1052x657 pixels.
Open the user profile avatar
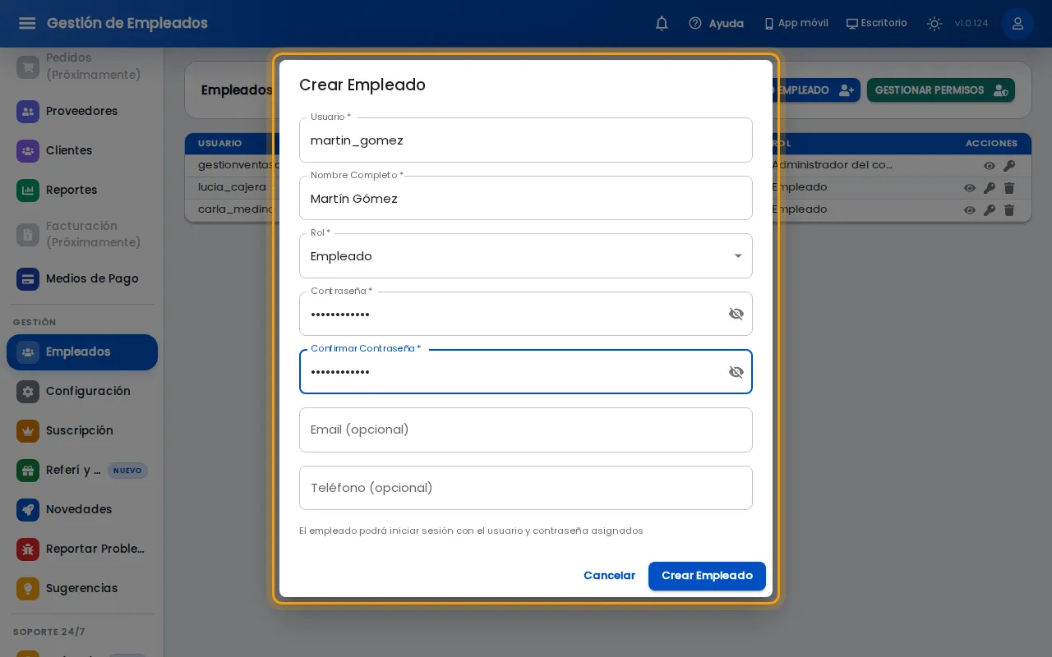pos(1017,24)
